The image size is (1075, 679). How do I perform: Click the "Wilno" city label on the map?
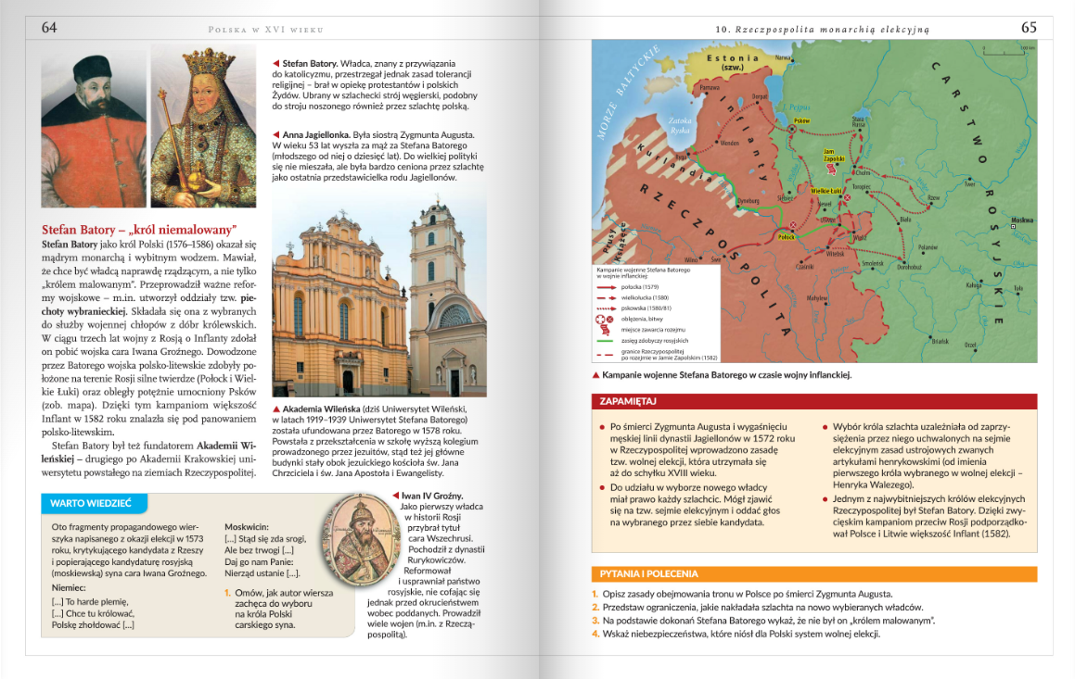click(691, 260)
